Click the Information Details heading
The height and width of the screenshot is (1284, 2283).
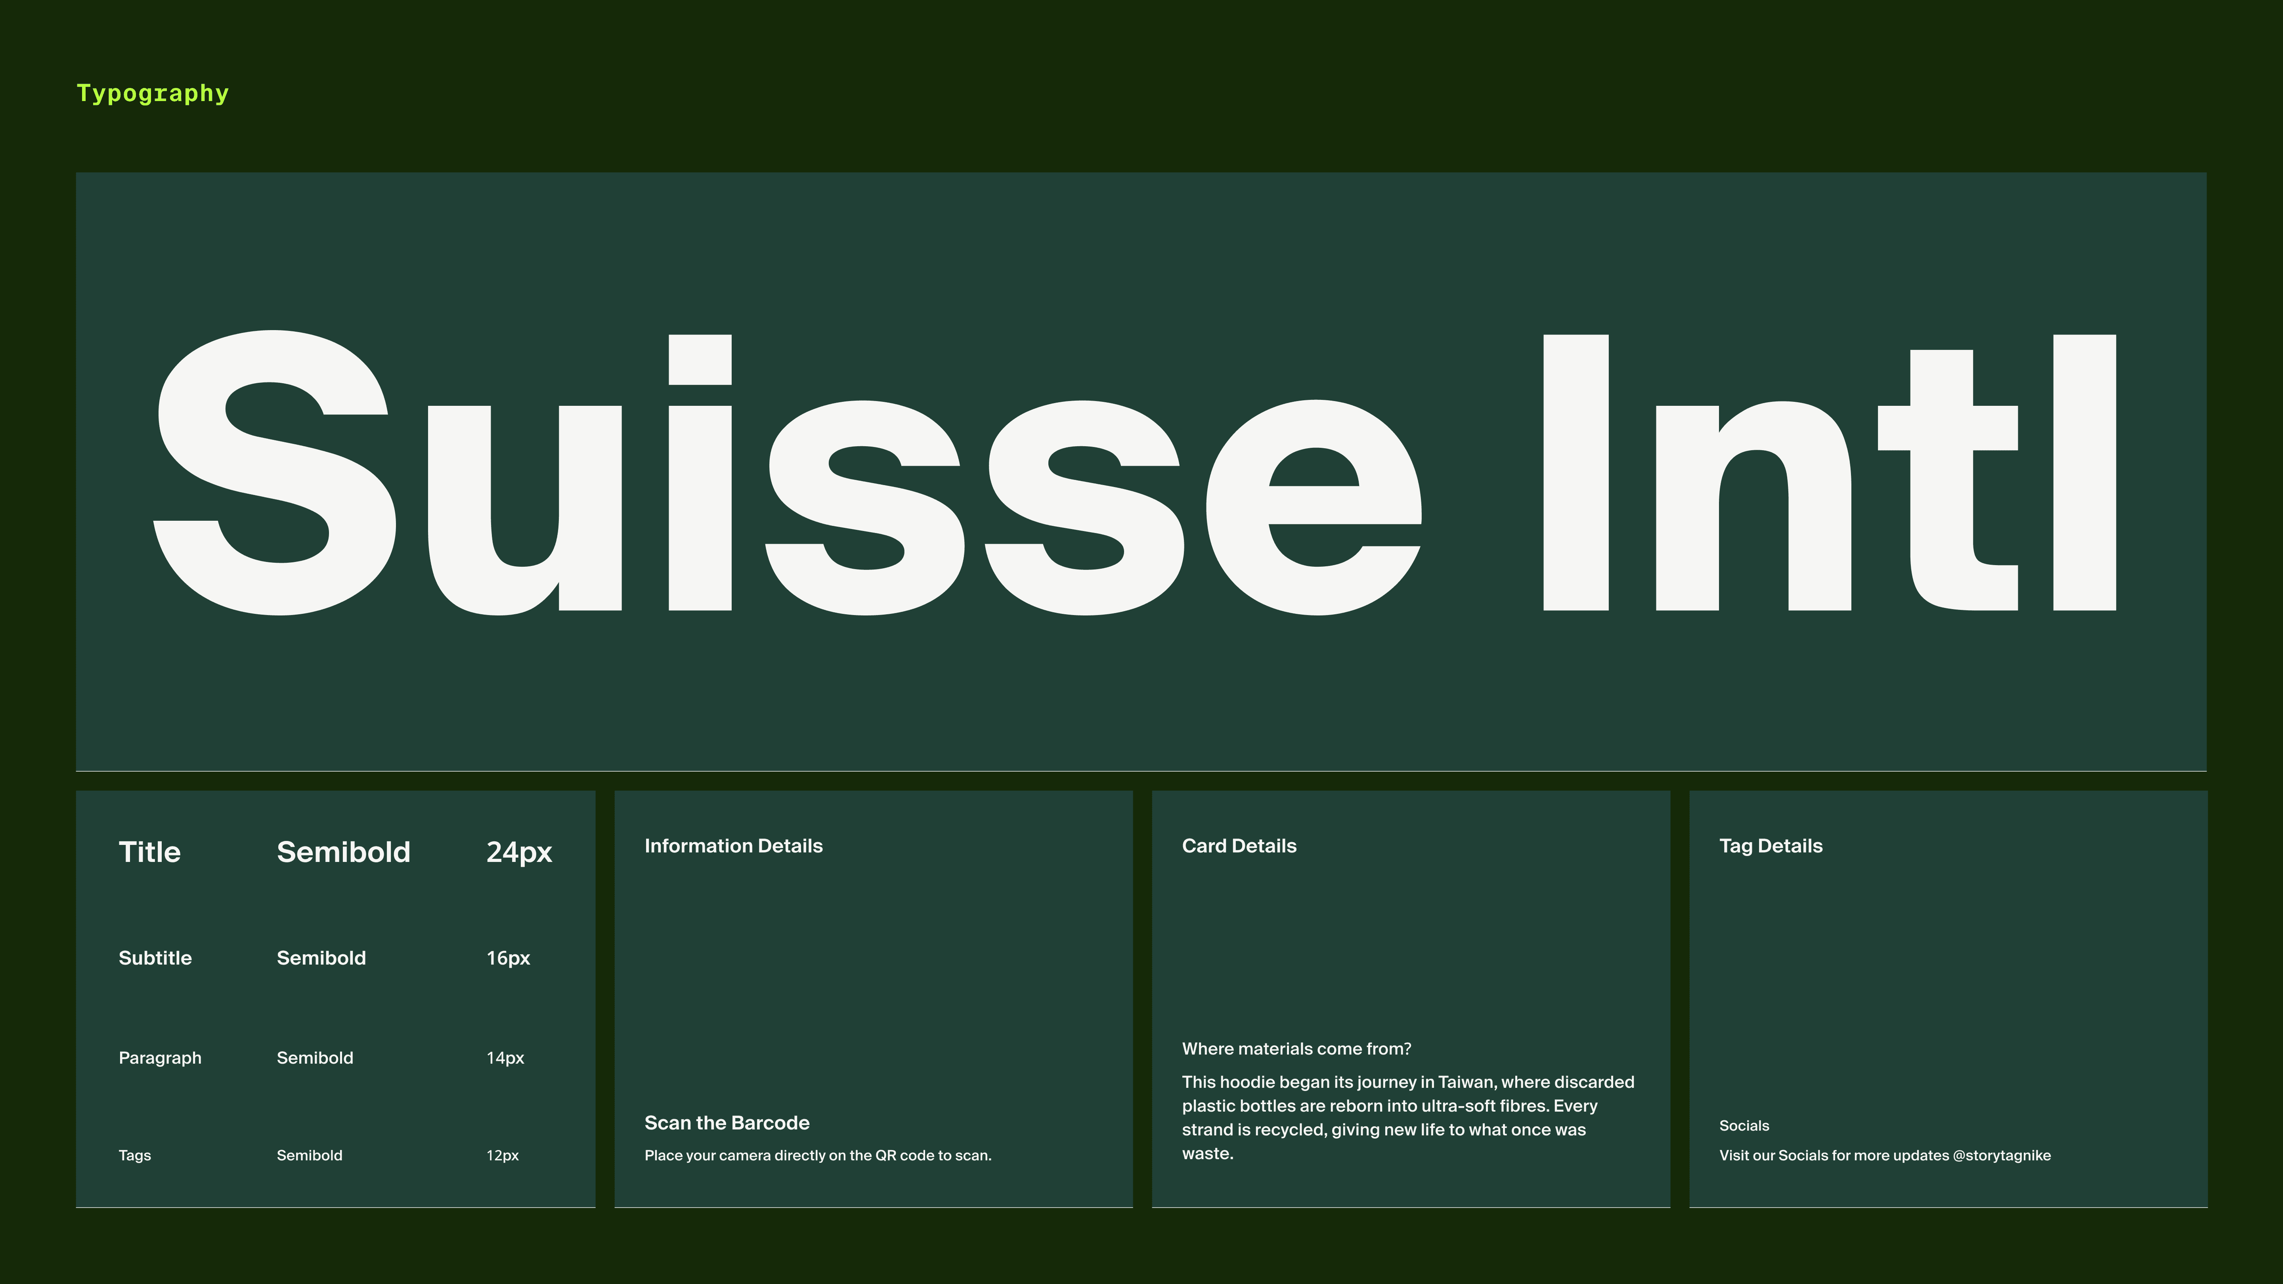click(x=734, y=846)
